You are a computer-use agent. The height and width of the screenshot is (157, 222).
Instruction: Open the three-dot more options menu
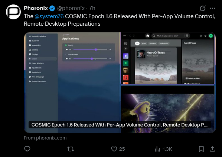click(212, 8)
